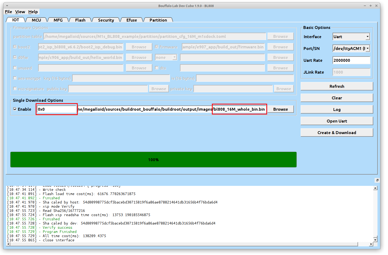The width and height of the screenshot is (388, 255).
Task: Browse for the unused slot file
Action: [139, 68]
